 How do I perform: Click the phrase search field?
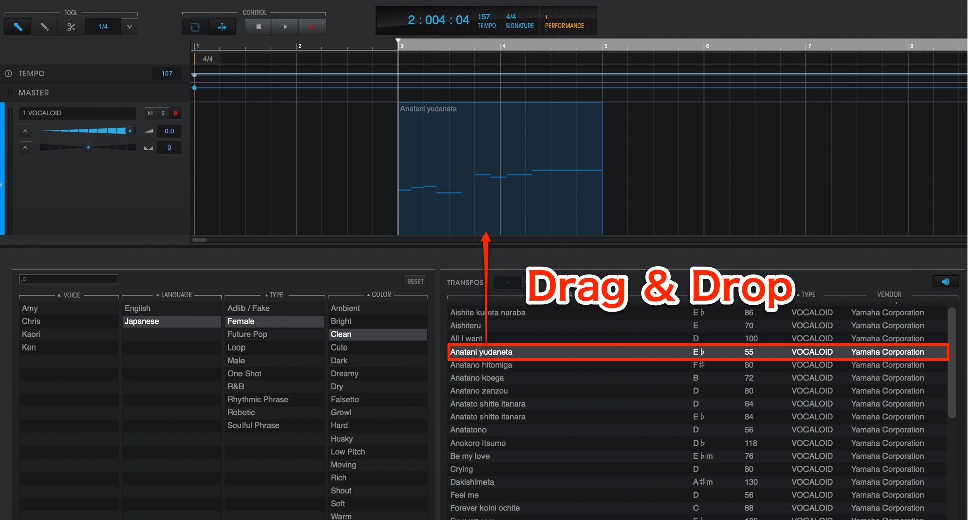pyautogui.click(x=68, y=279)
